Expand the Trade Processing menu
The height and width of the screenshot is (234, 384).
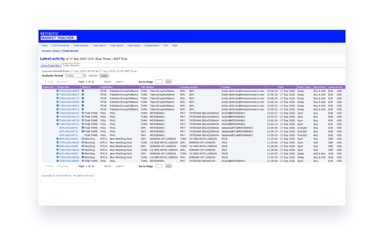click(x=60, y=45)
